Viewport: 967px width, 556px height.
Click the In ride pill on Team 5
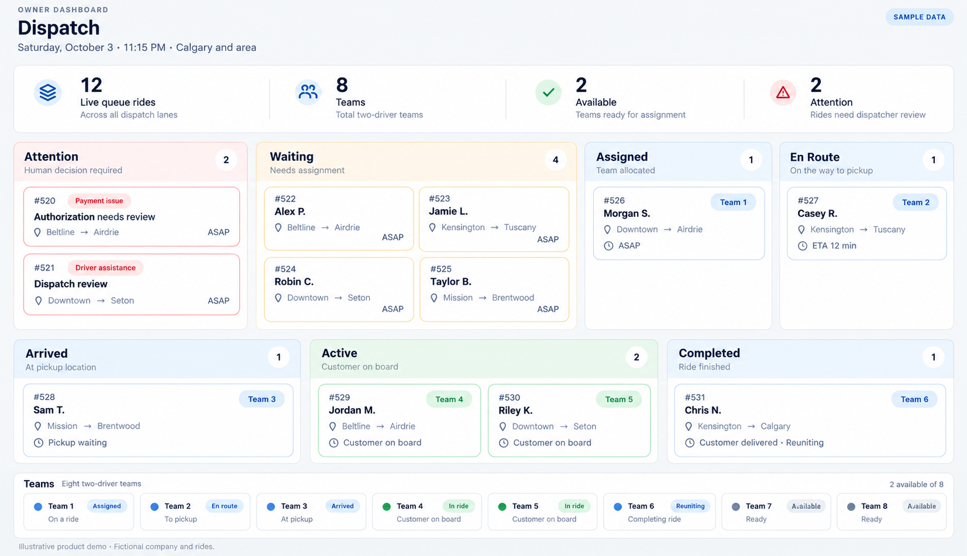point(574,506)
